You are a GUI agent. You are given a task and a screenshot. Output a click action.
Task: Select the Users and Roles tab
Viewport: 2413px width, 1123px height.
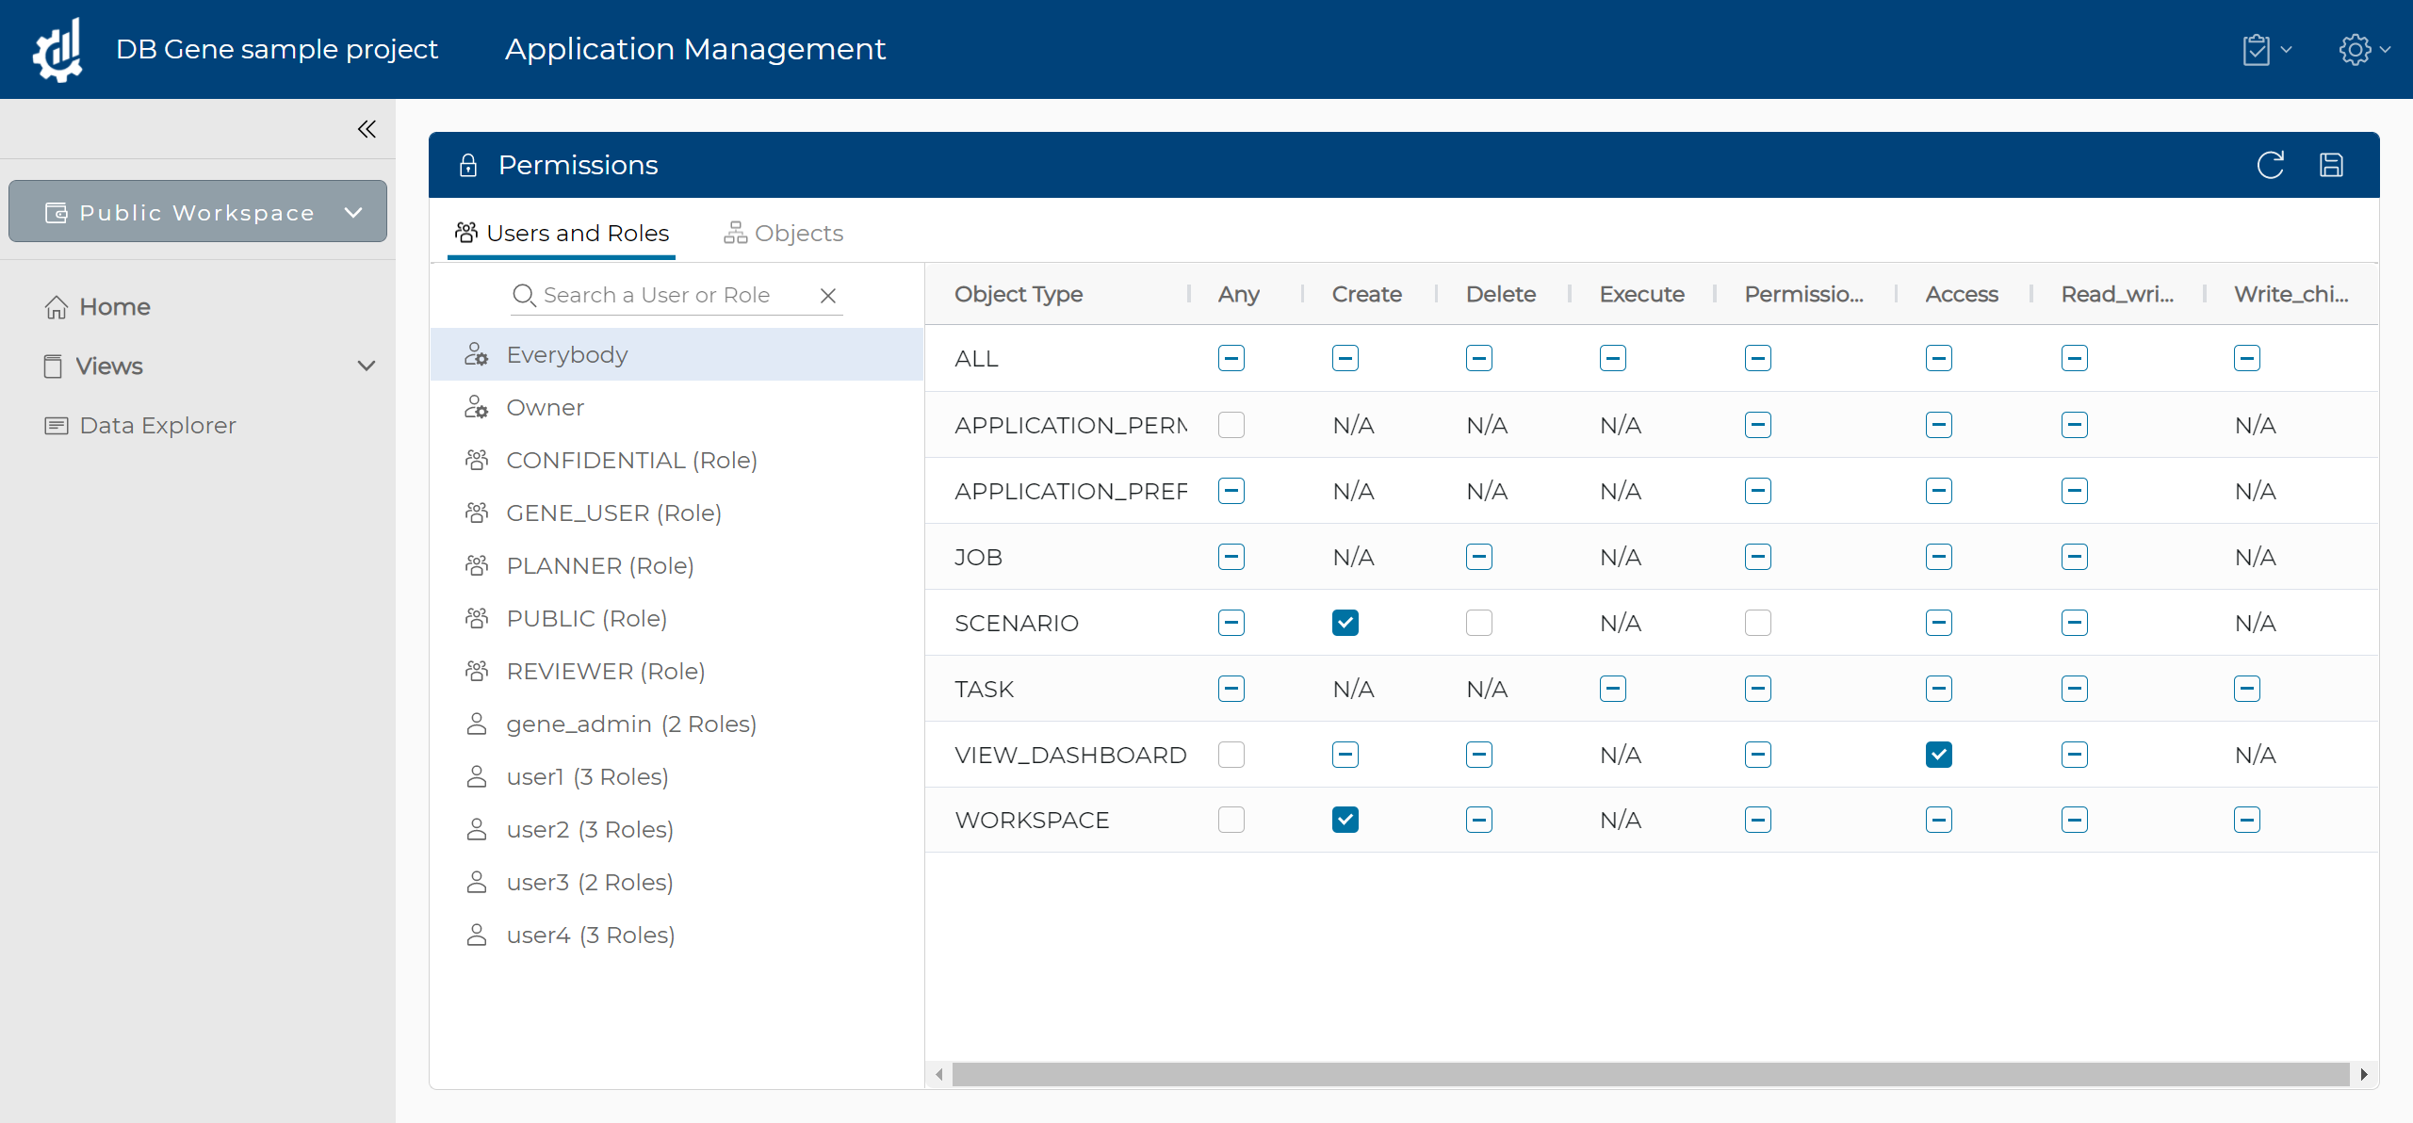(x=562, y=233)
